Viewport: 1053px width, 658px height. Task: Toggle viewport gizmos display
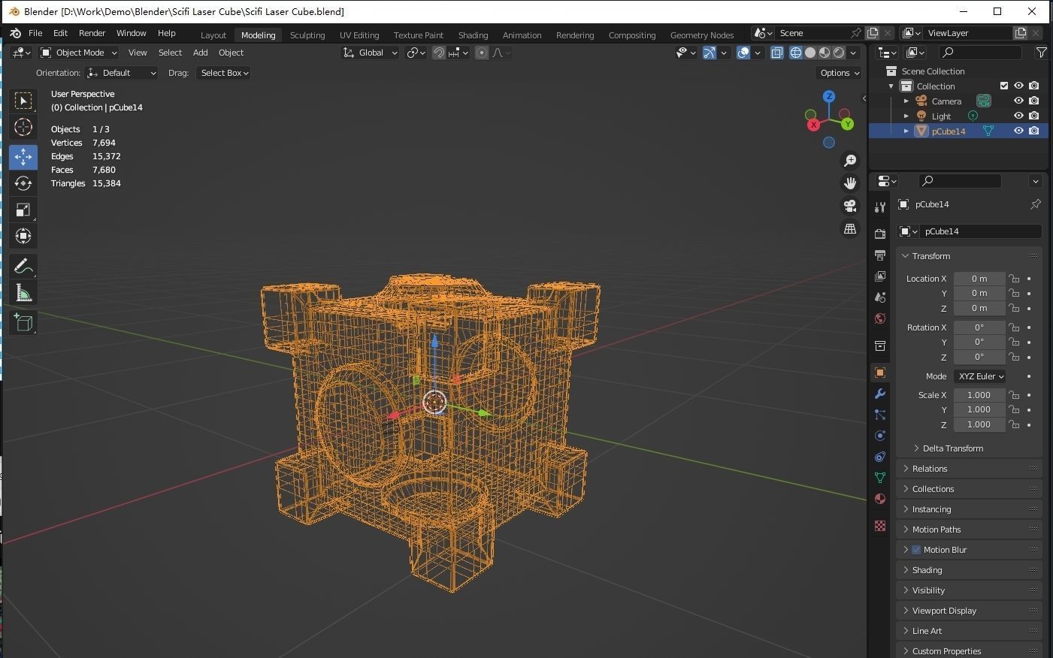710,53
